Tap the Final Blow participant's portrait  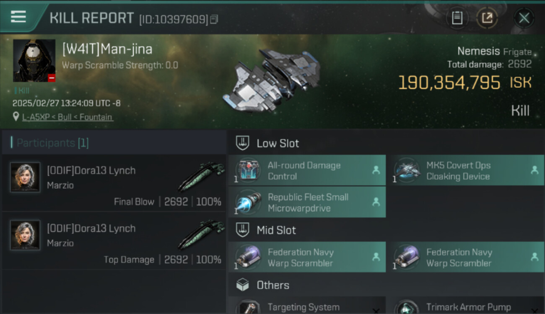[x=25, y=177]
